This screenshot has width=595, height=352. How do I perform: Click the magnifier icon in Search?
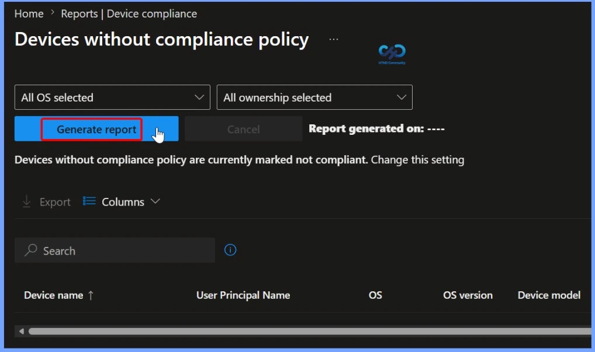coord(31,250)
